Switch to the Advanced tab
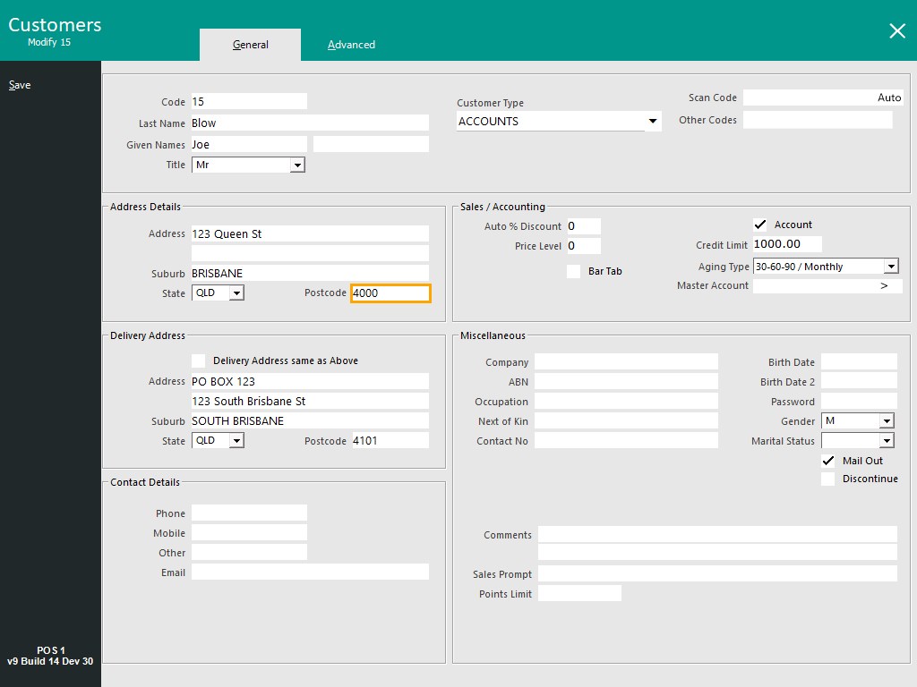 (x=351, y=45)
